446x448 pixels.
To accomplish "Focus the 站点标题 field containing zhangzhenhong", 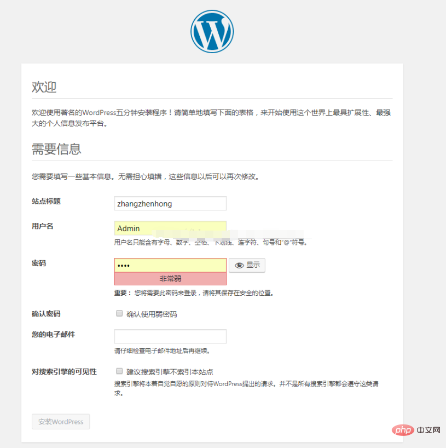I will 170,203.
